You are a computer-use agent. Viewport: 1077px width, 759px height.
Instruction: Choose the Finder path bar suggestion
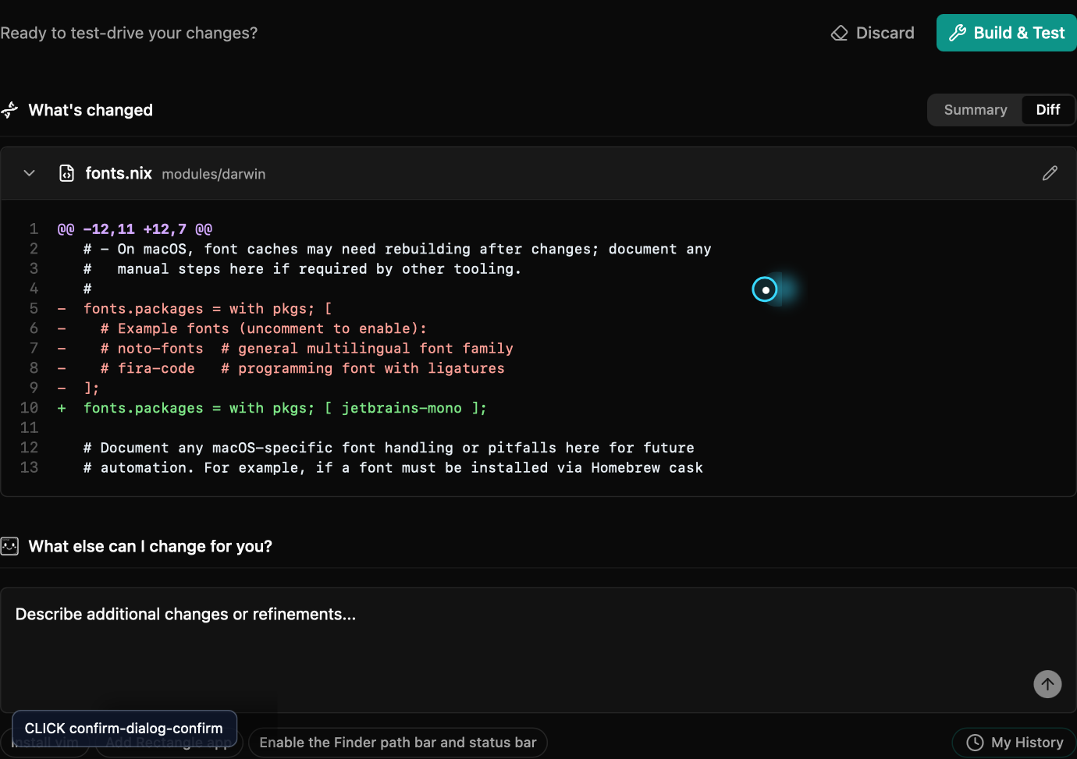click(x=398, y=743)
